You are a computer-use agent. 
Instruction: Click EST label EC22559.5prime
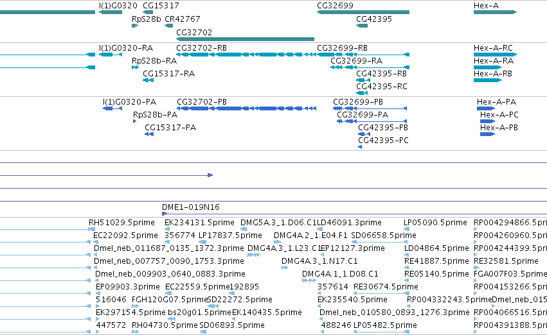point(197,287)
